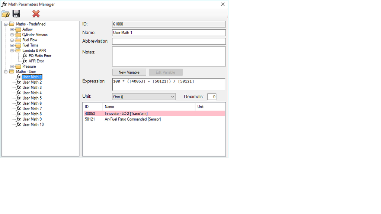
Task: Click the Lambda & AFR folder icon
Action: (x=18, y=50)
